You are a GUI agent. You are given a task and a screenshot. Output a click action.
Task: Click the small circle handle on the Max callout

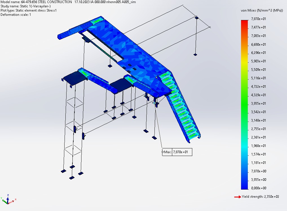[163, 152]
